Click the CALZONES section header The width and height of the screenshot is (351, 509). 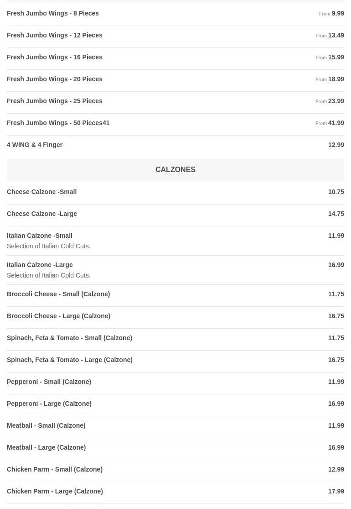click(175, 170)
